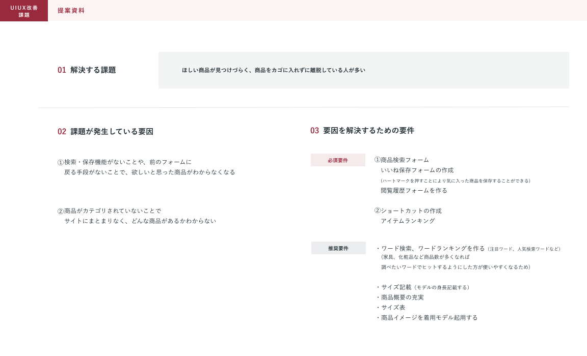The image size is (587, 356).
Task: Select the ②ショートカットの作成 item
Action: (x=408, y=211)
